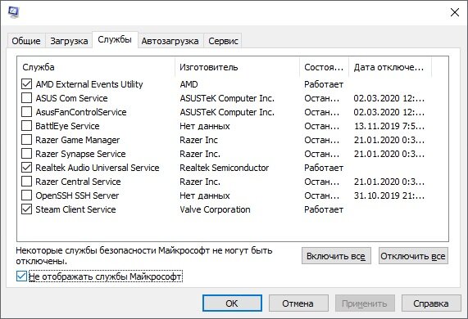Select the AsusFanControlService row name

pos(81,112)
